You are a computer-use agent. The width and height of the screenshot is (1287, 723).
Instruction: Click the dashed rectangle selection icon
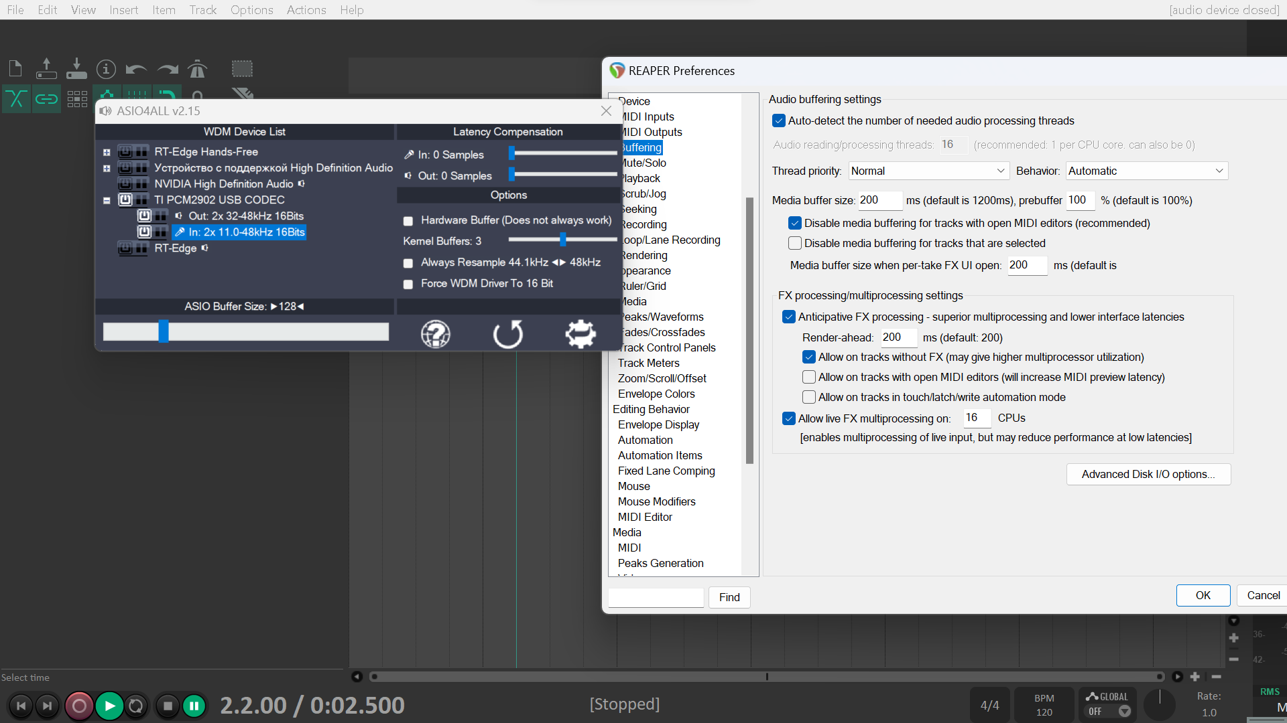(242, 68)
